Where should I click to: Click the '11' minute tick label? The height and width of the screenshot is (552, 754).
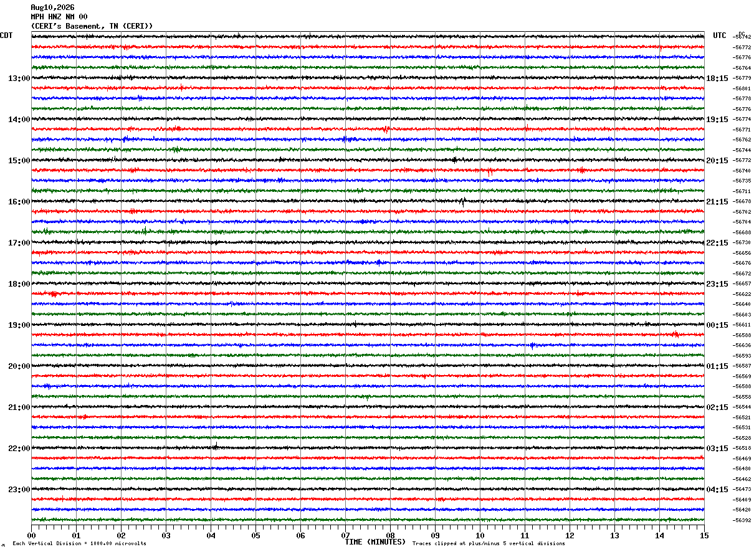click(525, 535)
